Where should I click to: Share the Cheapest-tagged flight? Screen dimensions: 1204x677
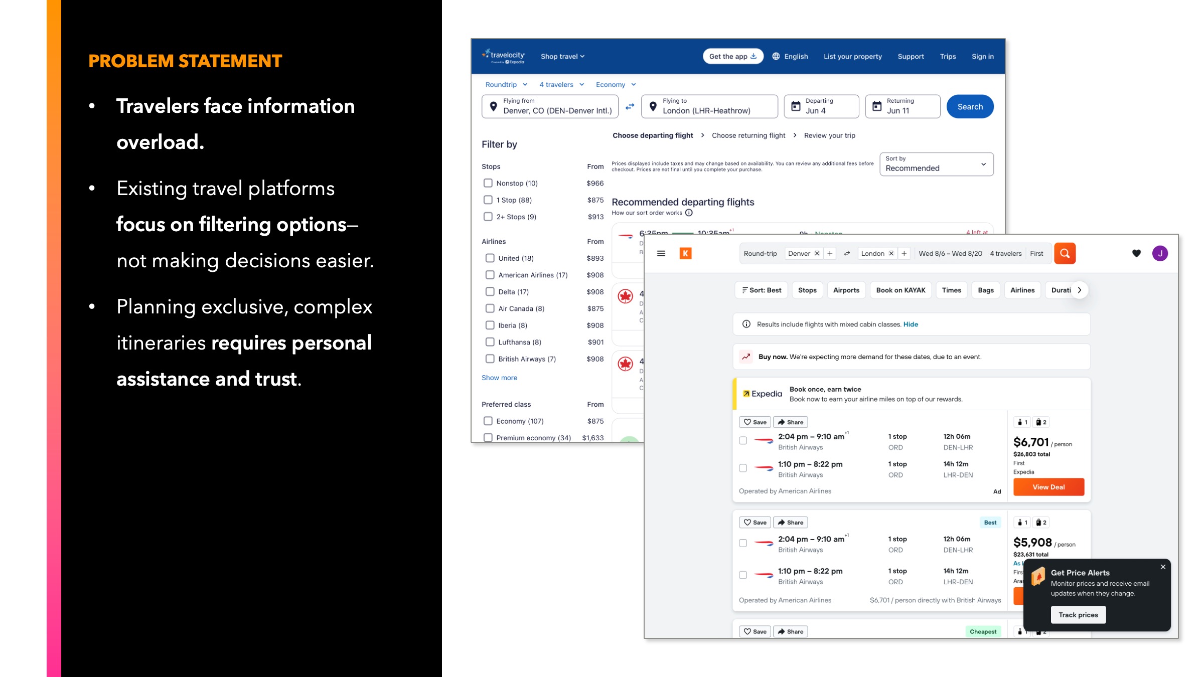(x=790, y=631)
